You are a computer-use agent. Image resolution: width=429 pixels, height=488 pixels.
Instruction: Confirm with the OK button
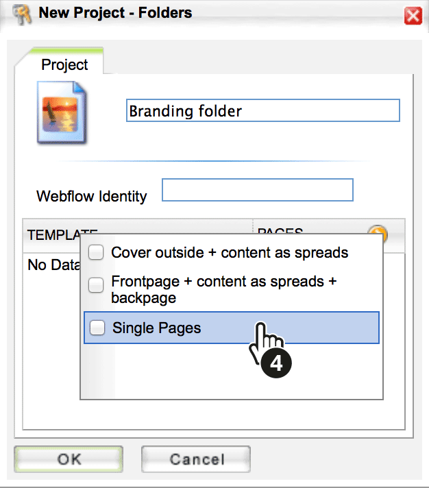69,459
